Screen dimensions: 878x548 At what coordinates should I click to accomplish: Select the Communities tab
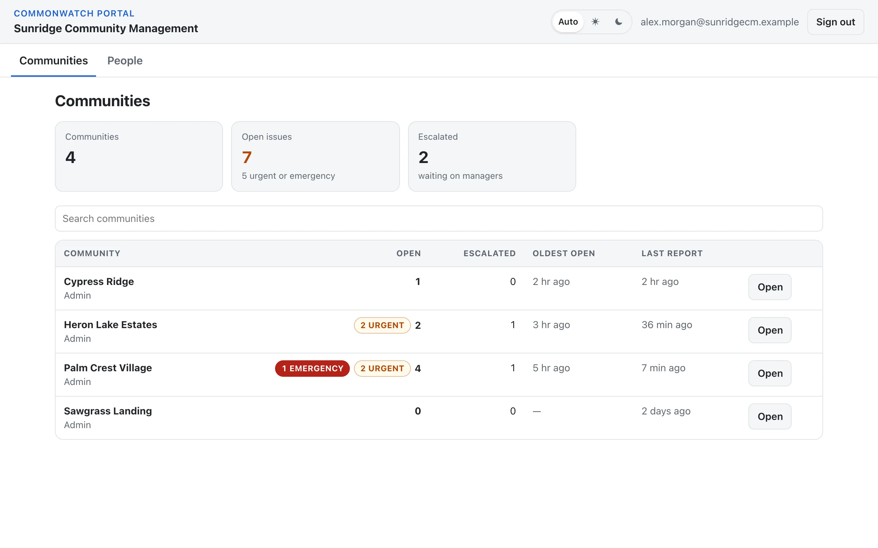click(54, 61)
